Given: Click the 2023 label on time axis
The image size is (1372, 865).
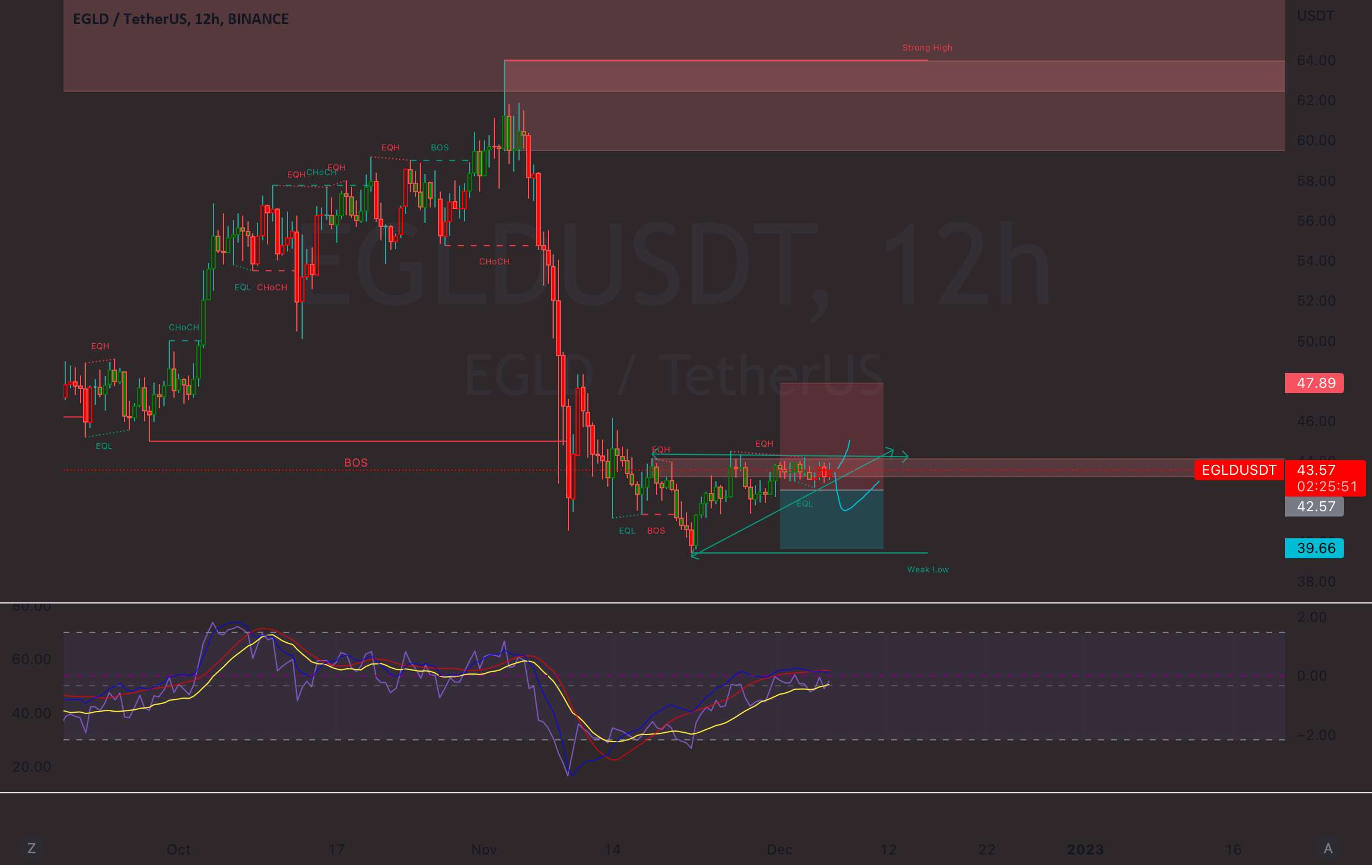Looking at the screenshot, I should [1085, 850].
